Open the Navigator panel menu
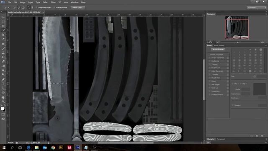268x151 pixels. pos(266,14)
